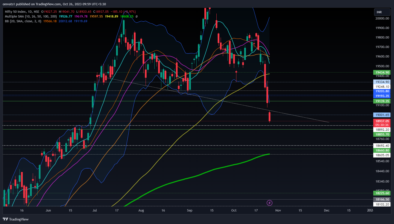Click the 05:30:36 countdown timer
The height and width of the screenshot is (224, 394).
[382, 125]
